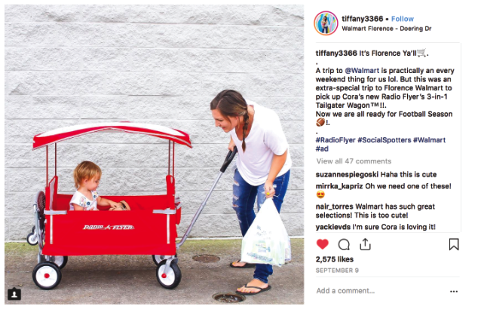Click the #ad hashtag
This screenshot has width=481, height=309.
coord(322,149)
